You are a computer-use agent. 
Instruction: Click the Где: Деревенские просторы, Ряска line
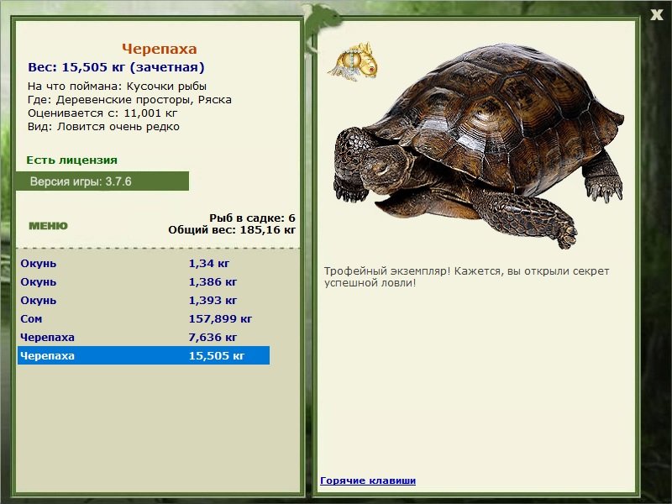[x=129, y=100]
